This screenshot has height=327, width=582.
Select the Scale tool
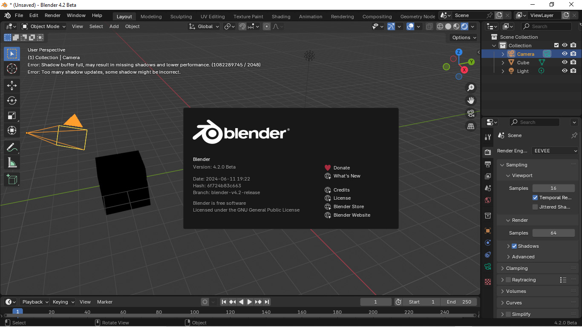point(12,115)
